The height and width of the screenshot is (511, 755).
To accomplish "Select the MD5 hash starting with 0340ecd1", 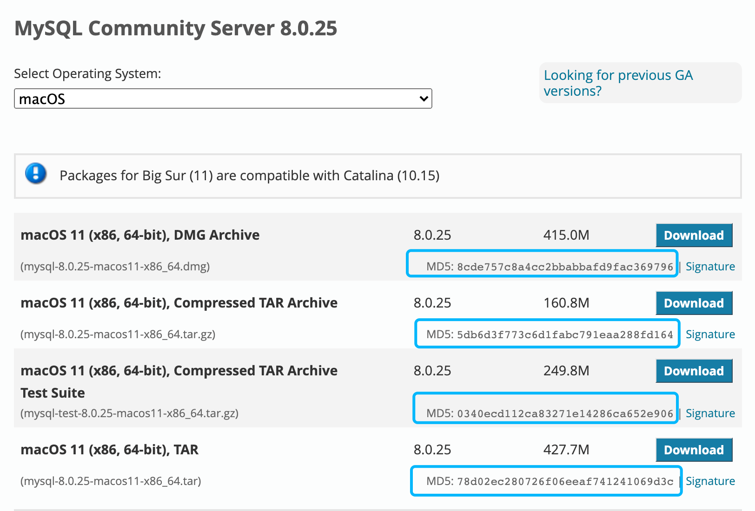I will click(565, 413).
